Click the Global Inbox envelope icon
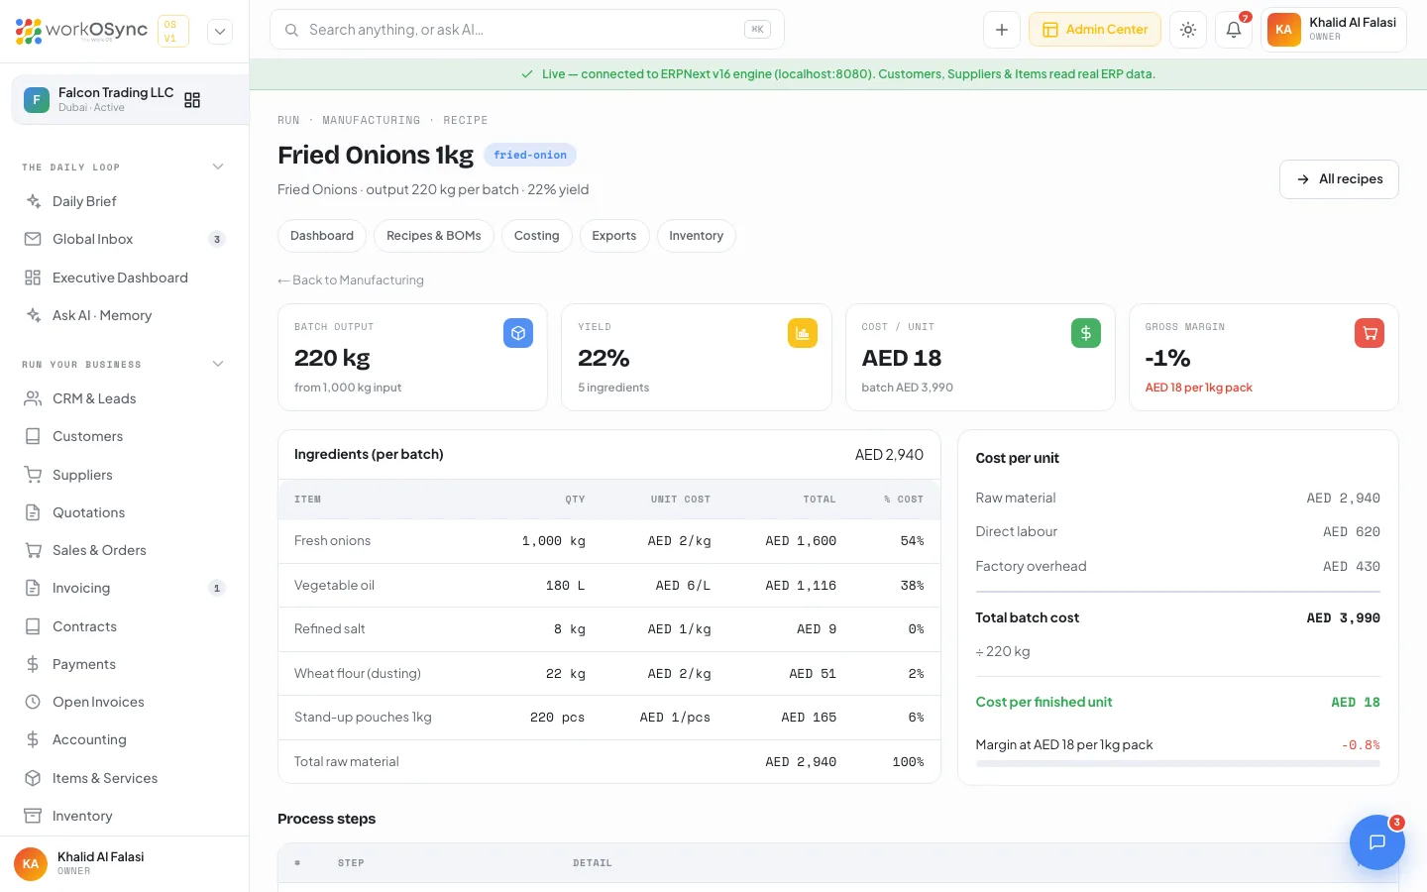The width and height of the screenshot is (1427, 892). point(33,239)
